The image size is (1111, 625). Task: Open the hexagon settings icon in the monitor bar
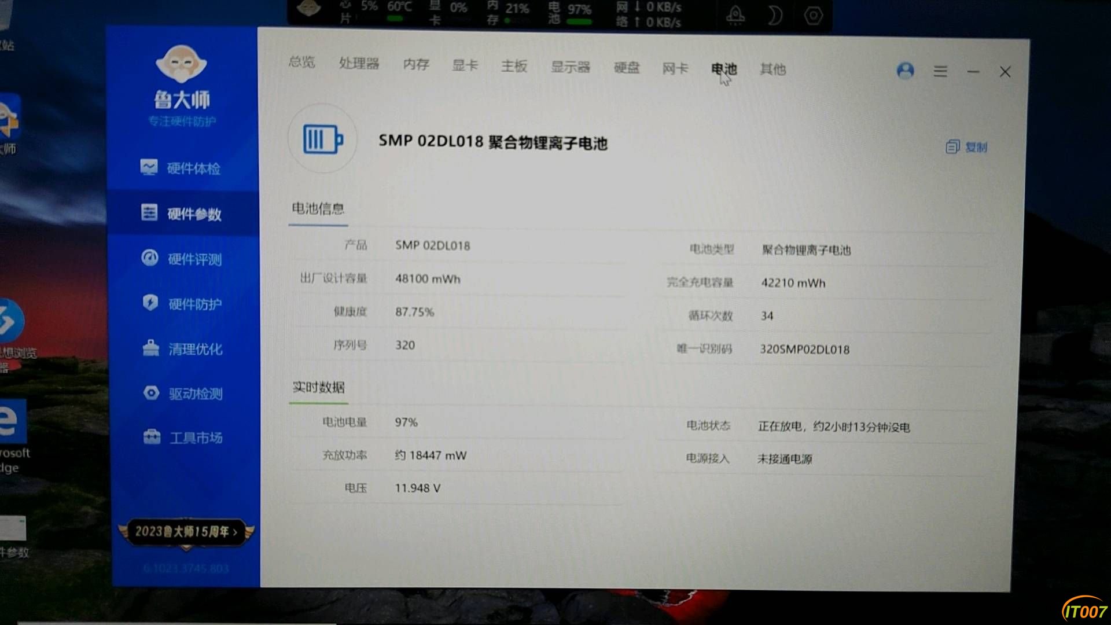click(813, 15)
